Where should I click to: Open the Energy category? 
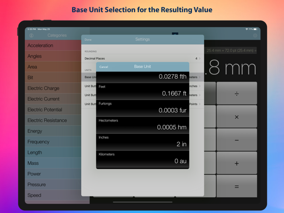pos(53,131)
